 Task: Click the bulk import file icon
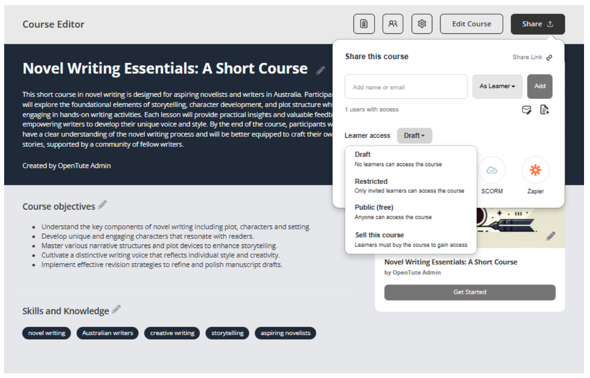[x=544, y=110]
